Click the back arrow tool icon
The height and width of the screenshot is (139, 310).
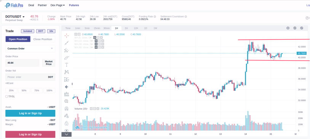[x=67, y=87]
